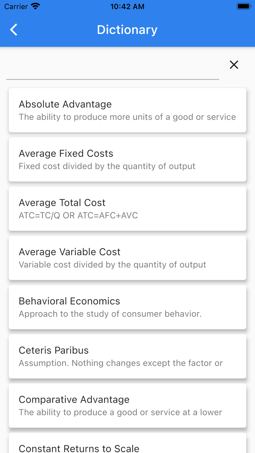
Task: Open the Comparative Advantage definition
Action: point(127,405)
